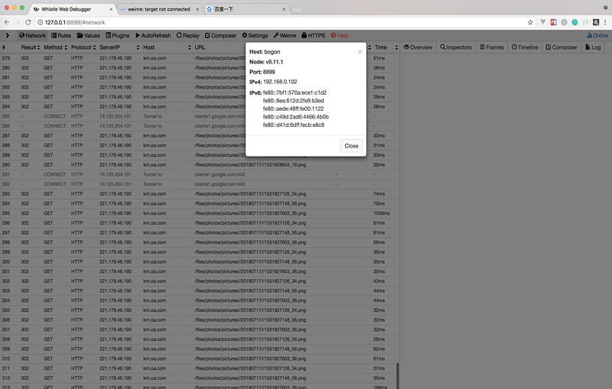
Task: Sort by the Time column
Action: 386,47
